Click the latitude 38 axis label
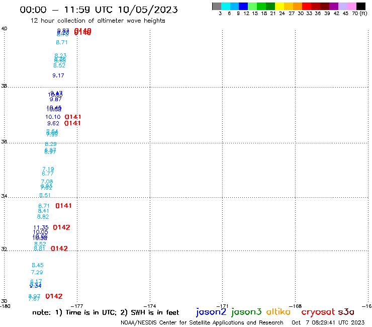The height and width of the screenshot is (327, 372). point(4,86)
